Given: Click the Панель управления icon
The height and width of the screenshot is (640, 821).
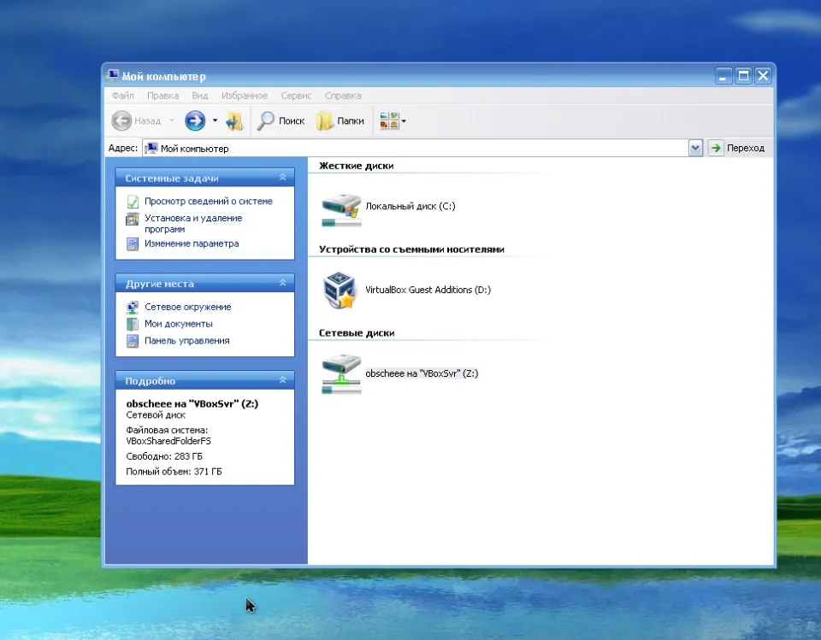Looking at the screenshot, I should point(133,341).
